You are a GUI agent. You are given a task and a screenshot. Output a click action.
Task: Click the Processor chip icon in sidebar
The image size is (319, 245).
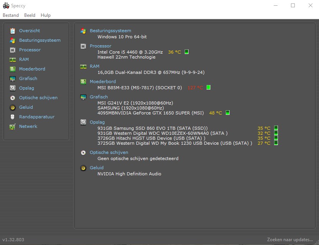[x=13, y=50]
